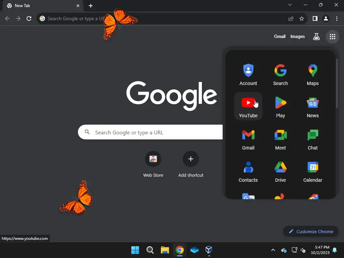Click Customize Chrome button
This screenshot has width=344, height=258.
311,231
